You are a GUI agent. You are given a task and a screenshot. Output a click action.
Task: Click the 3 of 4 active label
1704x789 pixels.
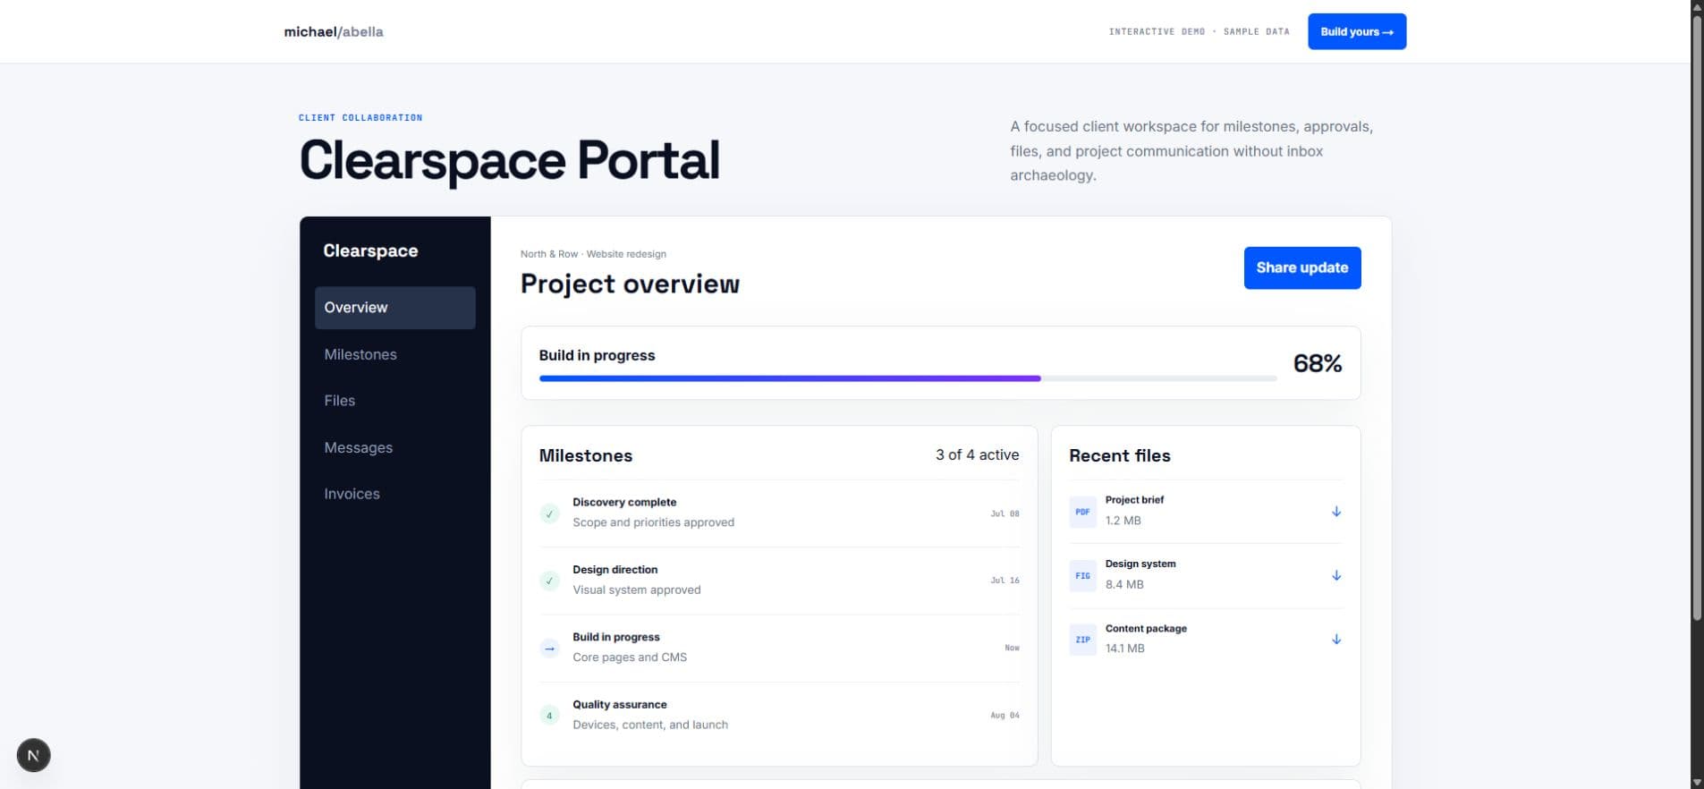977,454
